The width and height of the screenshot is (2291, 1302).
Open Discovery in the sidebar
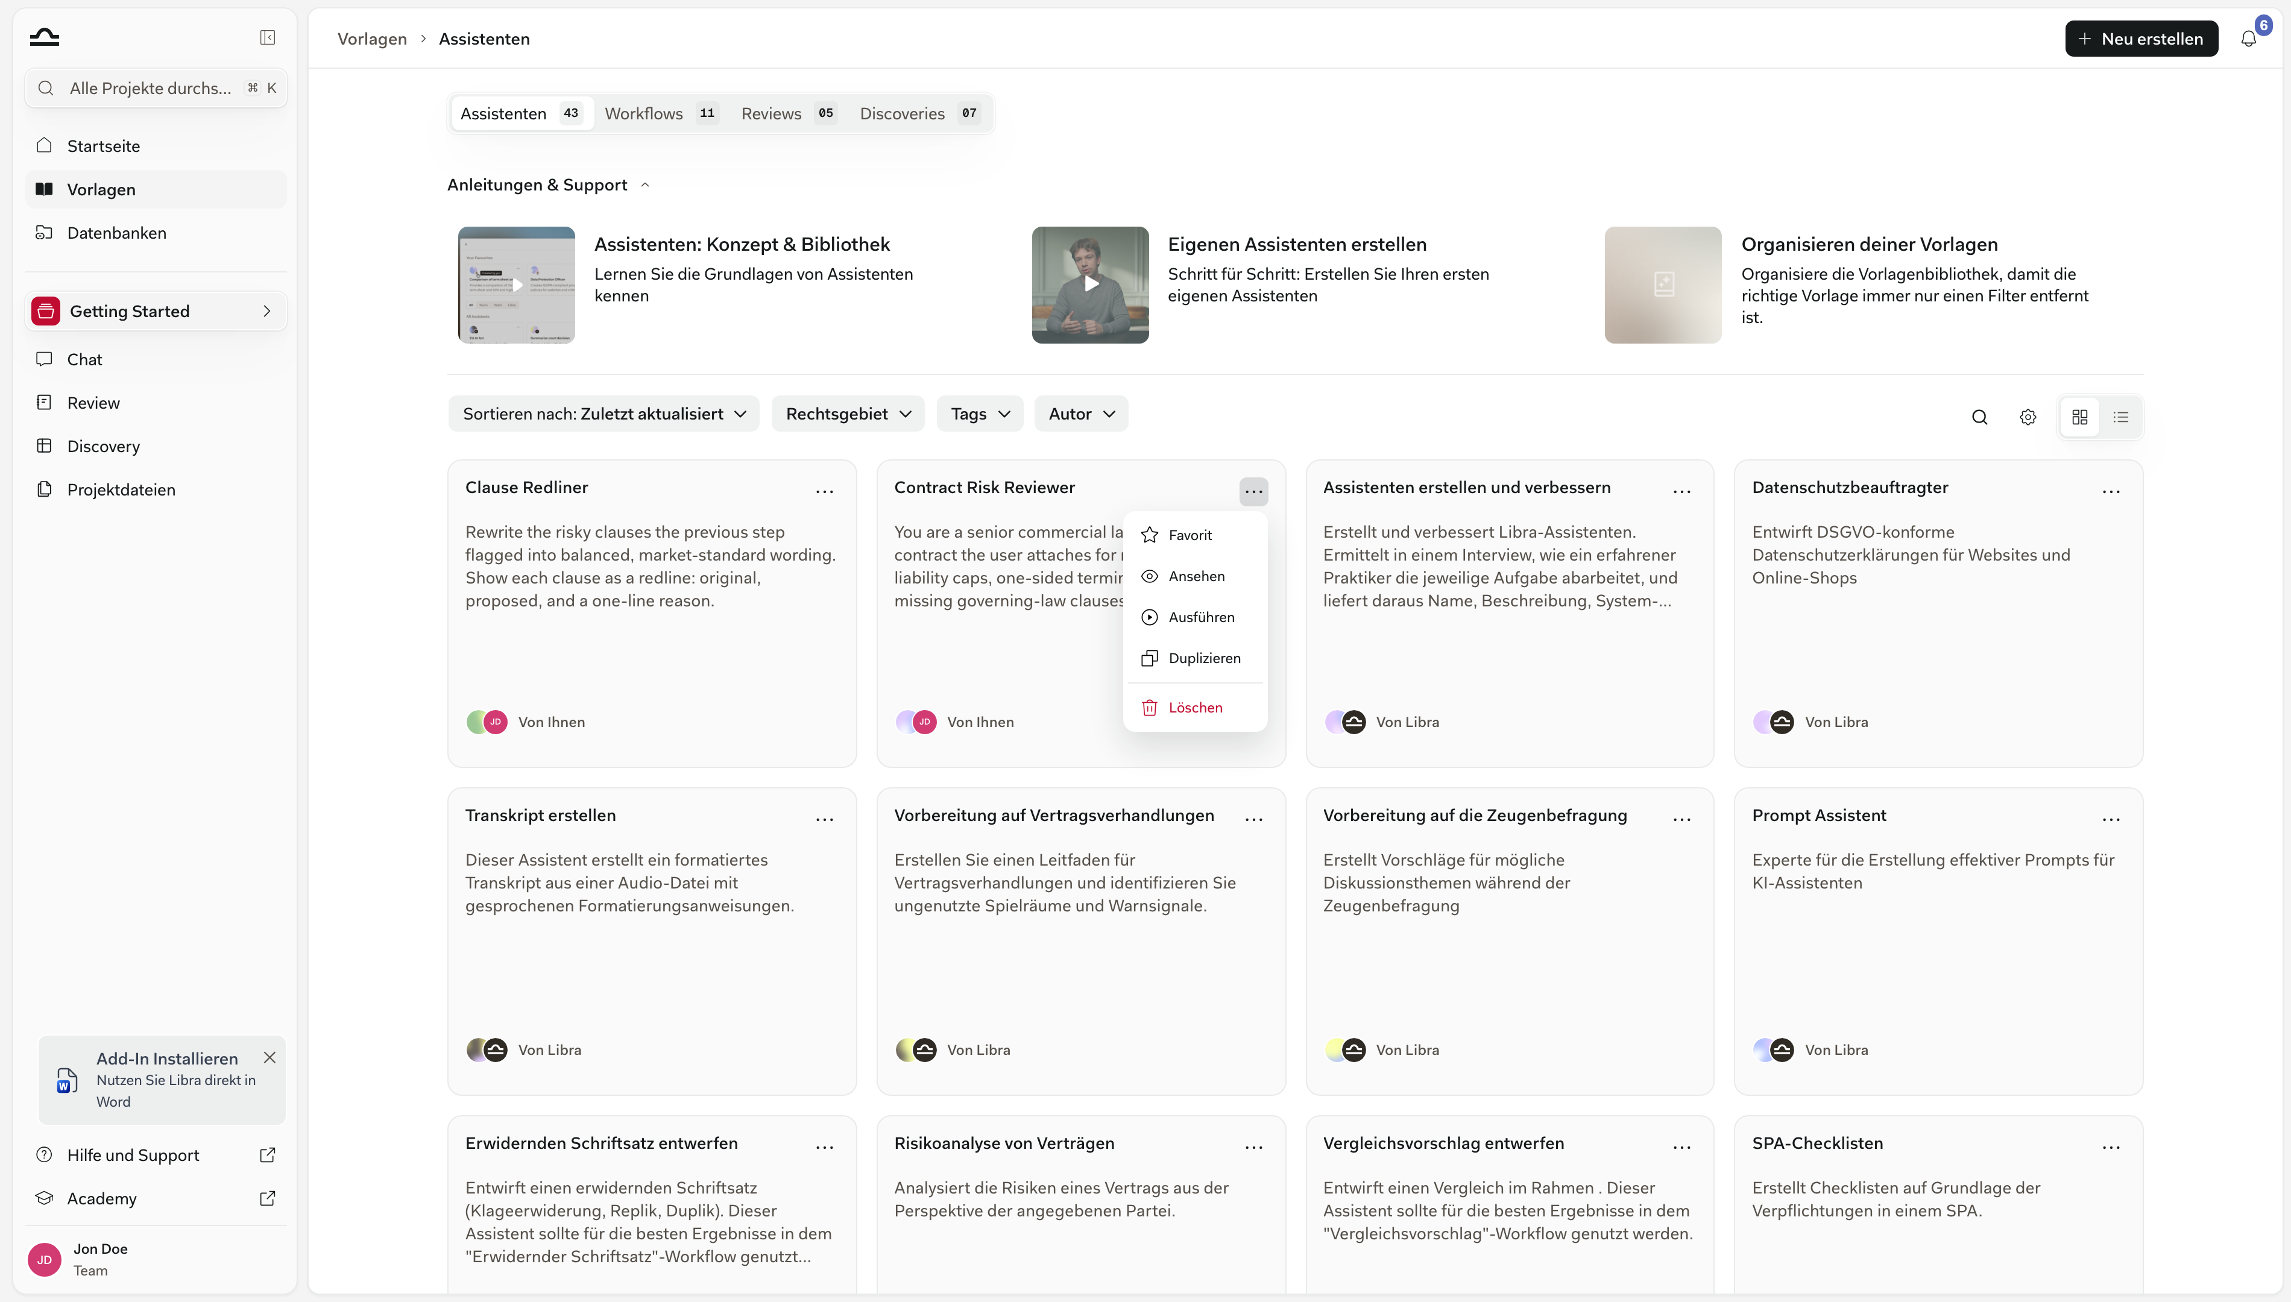pyautogui.click(x=156, y=446)
